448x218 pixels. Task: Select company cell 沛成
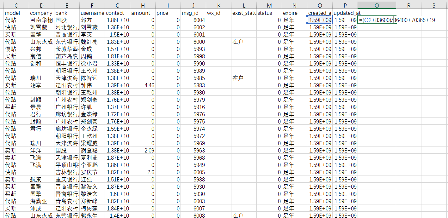pyautogui.click(x=42, y=209)
